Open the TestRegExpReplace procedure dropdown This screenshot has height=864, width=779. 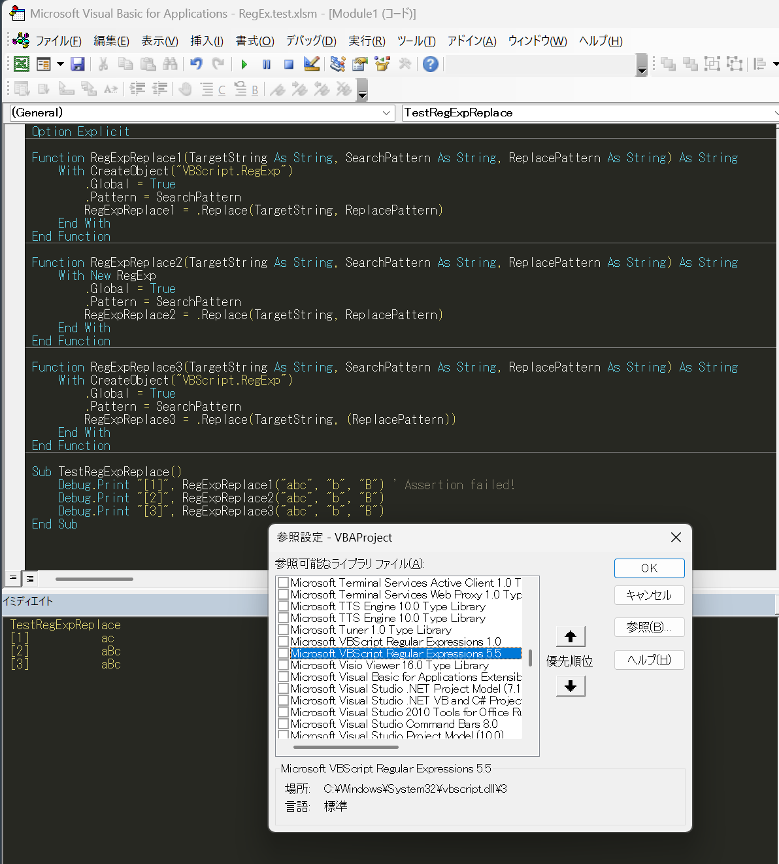591,112
